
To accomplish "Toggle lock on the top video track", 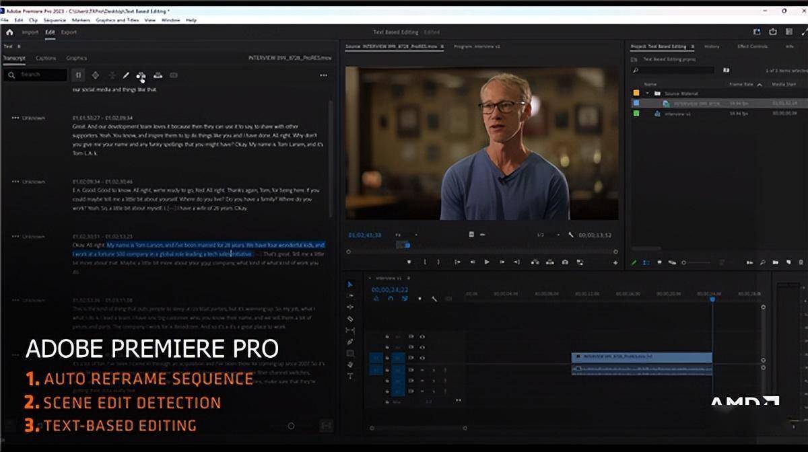I will point(387,336).
